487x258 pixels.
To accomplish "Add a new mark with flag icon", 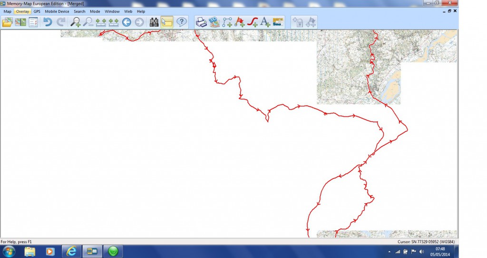I will click(x=240, y=22).
